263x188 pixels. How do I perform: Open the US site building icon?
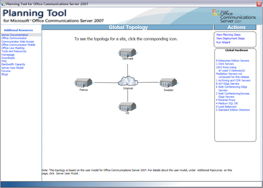[127, 107]
